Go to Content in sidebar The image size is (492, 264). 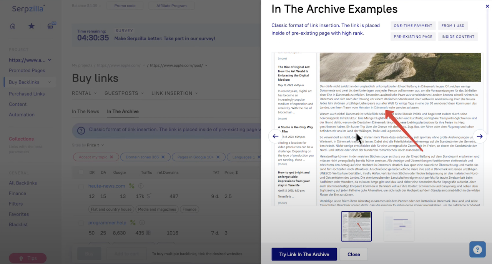point(18,104)
